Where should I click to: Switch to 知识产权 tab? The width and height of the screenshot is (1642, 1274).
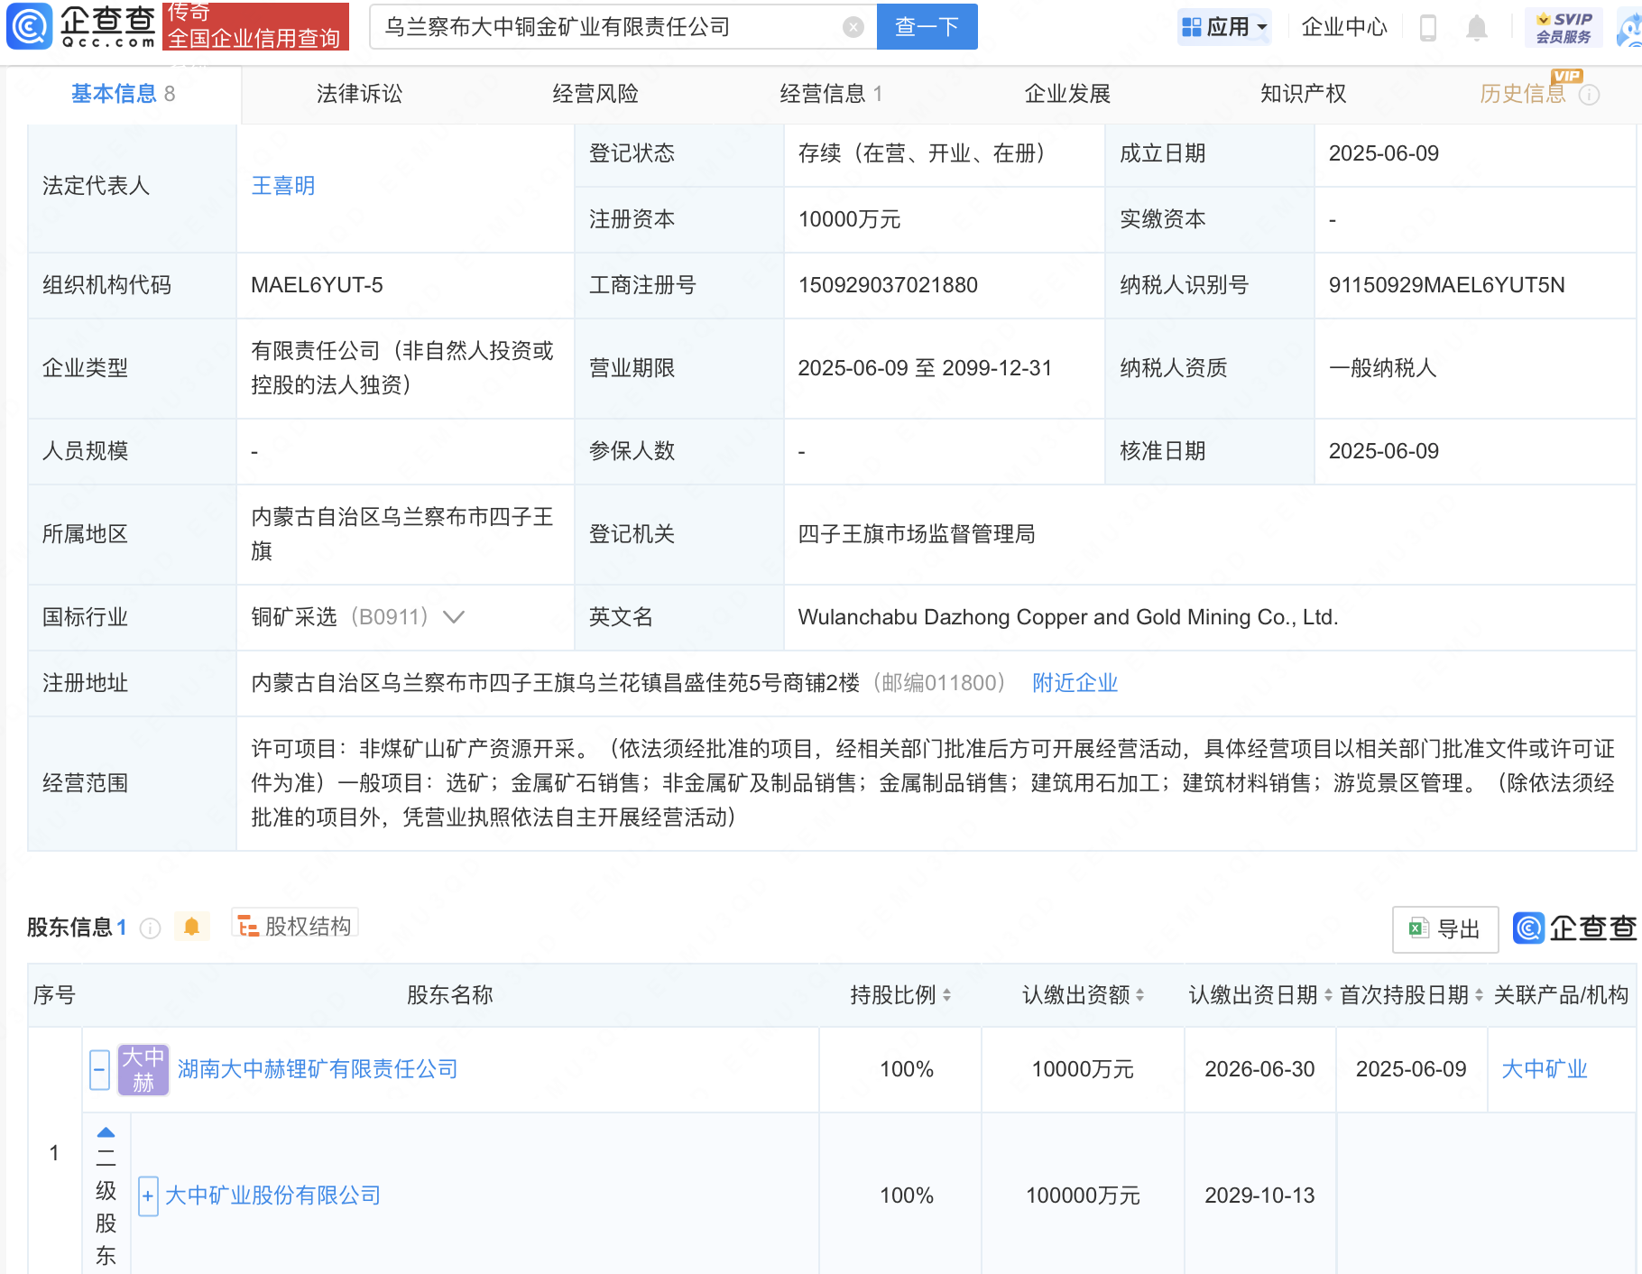(1303, 94)
